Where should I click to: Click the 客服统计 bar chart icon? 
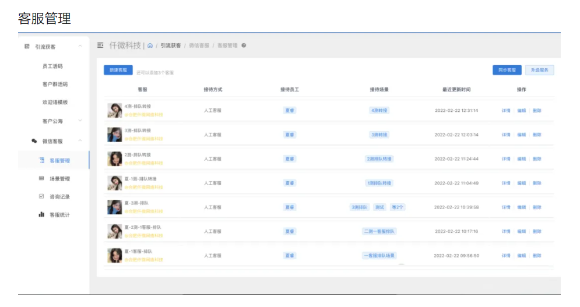(41, 214)
